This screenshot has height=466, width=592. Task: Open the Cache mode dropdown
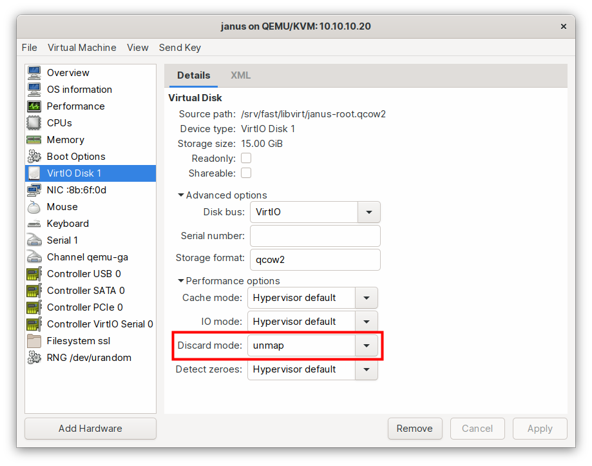pos(366,297)
